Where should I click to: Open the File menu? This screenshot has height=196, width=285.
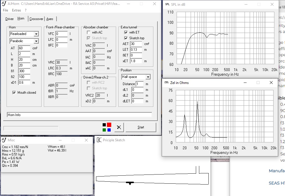(x=5, y=10)
